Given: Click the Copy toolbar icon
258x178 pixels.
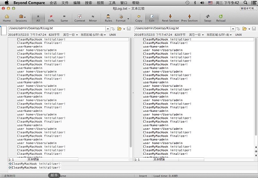Looking at the screenshot, I should pos(138,18).
